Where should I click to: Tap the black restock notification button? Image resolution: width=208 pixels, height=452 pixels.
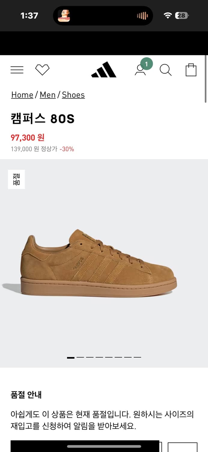point(85,446)
